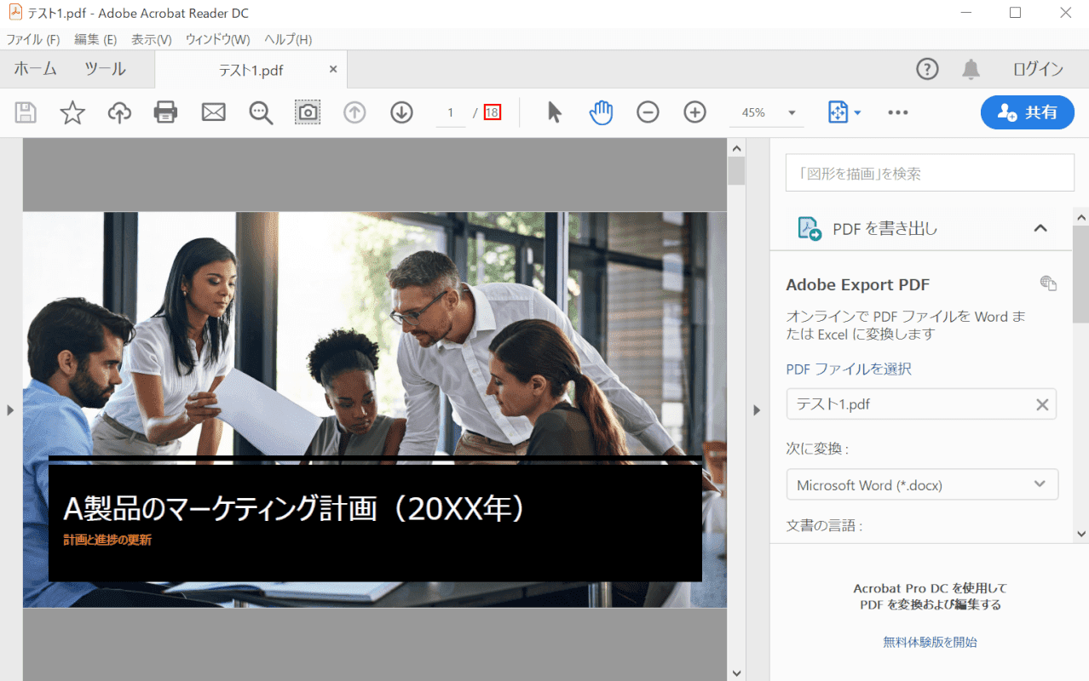Click the Save file icon

[x=26, y=112]
